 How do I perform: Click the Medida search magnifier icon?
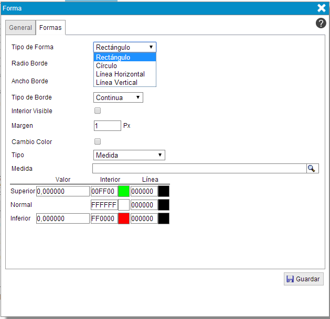[x=312, y=168]
